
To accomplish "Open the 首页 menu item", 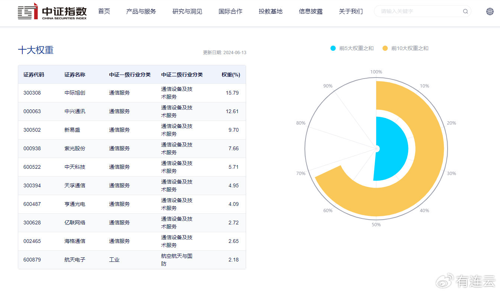I will [x=104, y=11].
